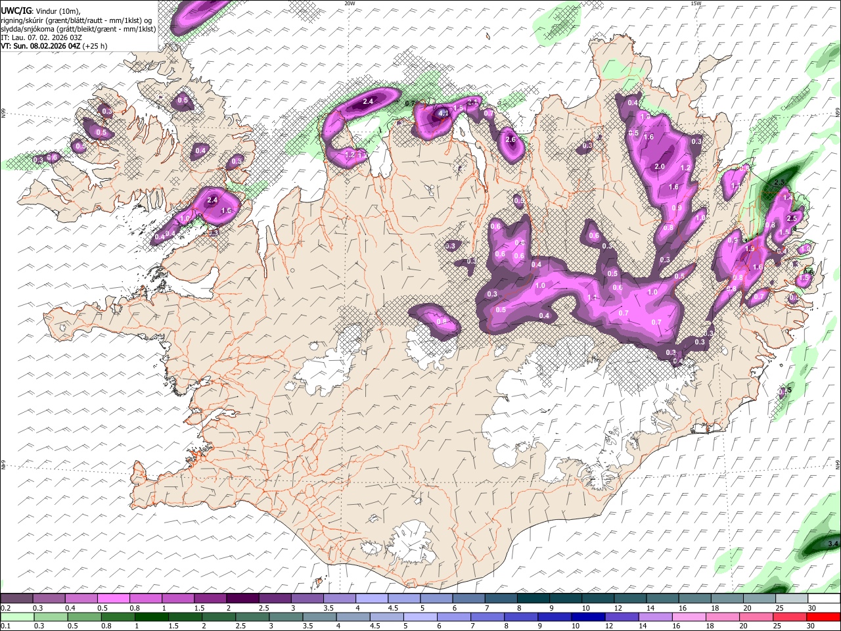The image size is (841, 631).
Task: Click the '0.1' label in the rain legend
Action: pos(5,626)
